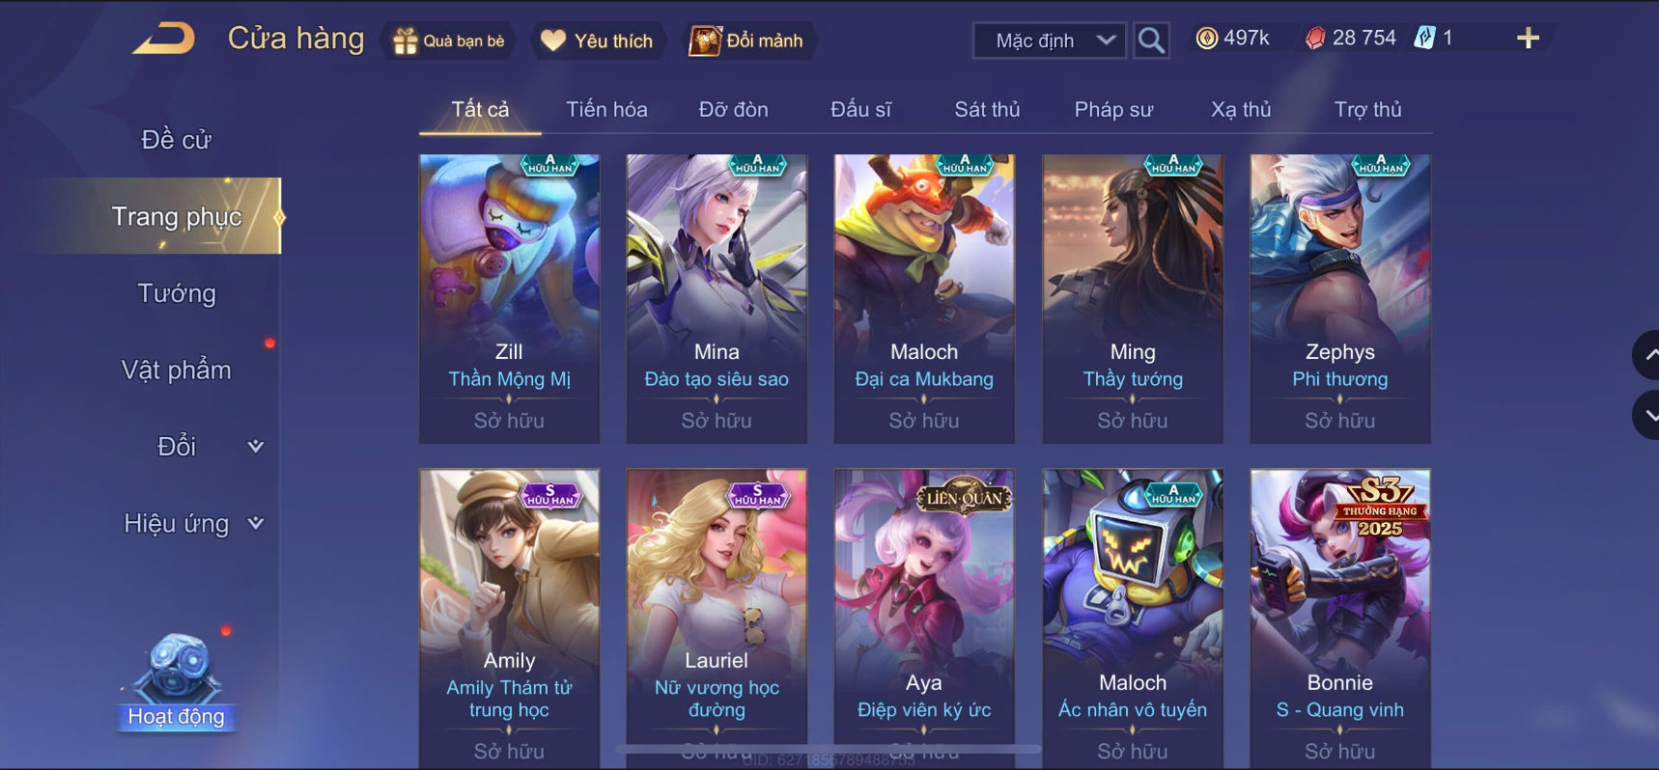Click the Yêu thích favorites button
Image resolution: width=1659 pixels, height=770 pixels.
tap(597, 41)
